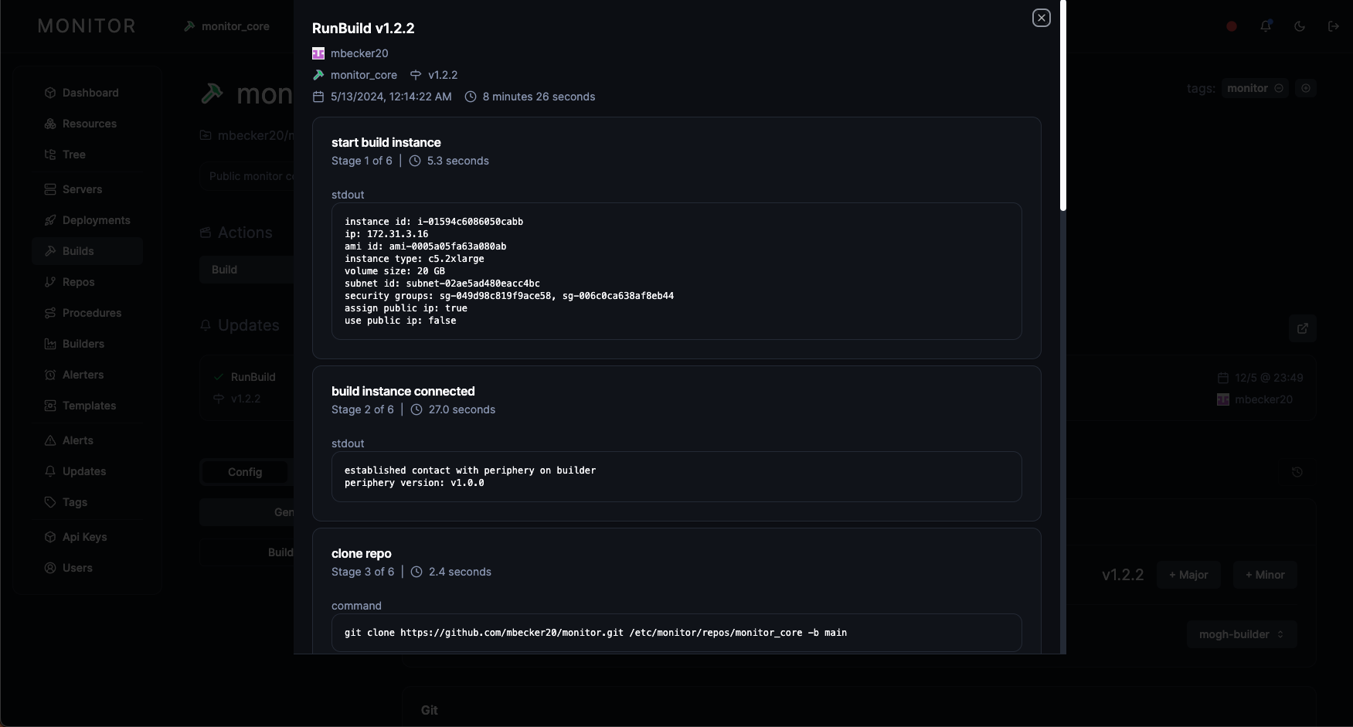The height and width of the screenshot is (727, 1353).
Task: Click the Repos sidebar icon
Action: 50,282
